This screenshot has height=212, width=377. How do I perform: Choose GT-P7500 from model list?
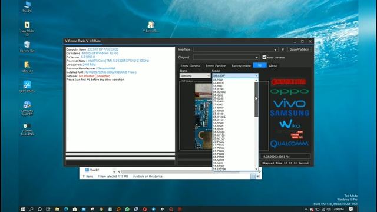[233, 157]
